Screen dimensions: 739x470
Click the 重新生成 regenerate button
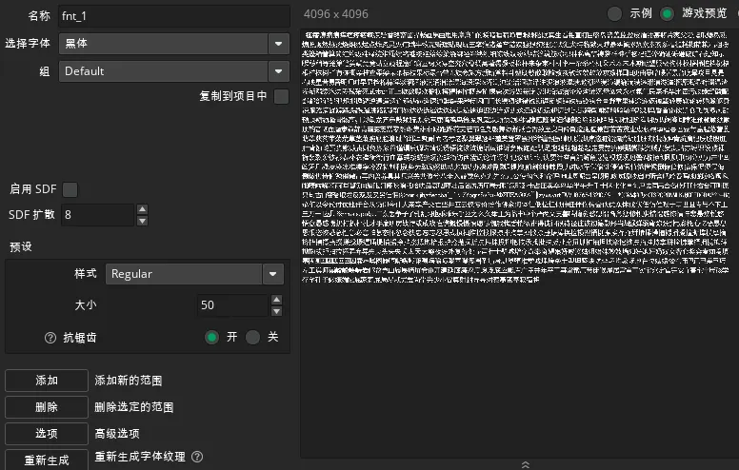(x=47, y=460)
